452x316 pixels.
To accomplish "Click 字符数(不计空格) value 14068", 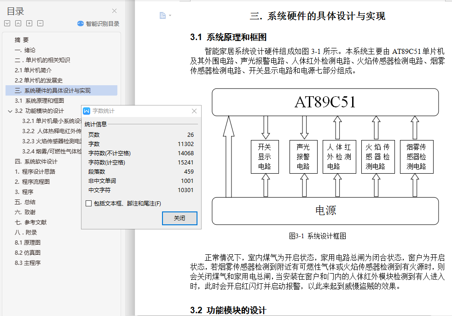I will [185, 153].
